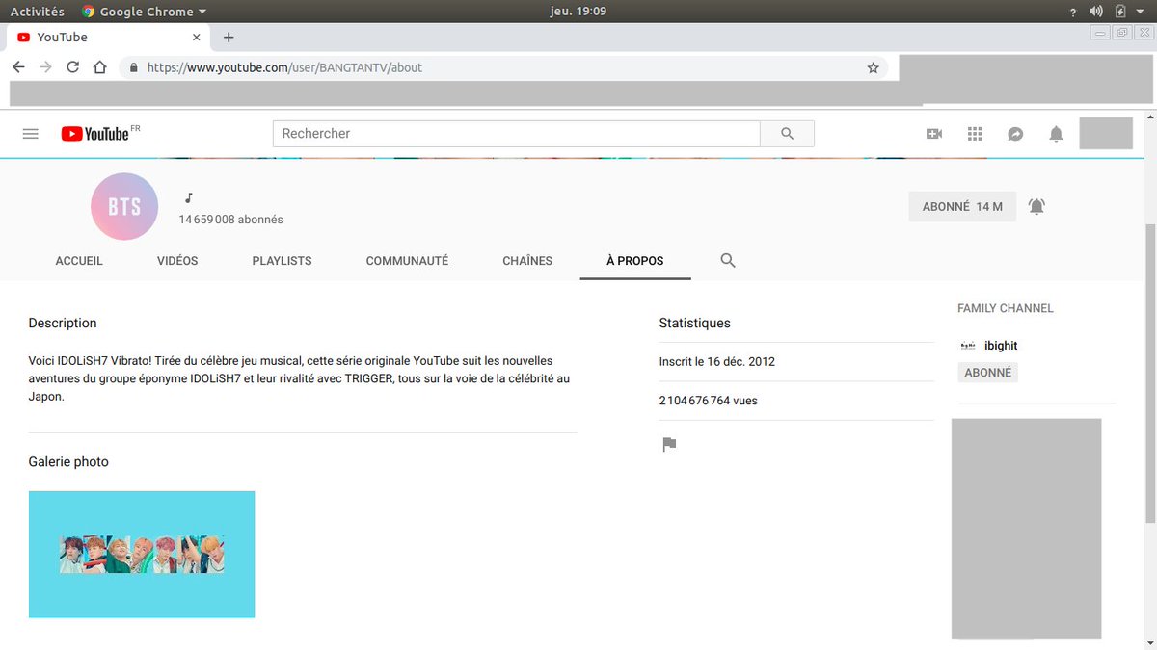1157x650 pixels.
Task: Open the YouTube apps grid icon
Action: tap(975, 134)
